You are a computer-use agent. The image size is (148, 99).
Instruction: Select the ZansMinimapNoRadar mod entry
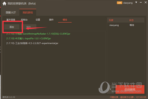click(x=38, y=34)
